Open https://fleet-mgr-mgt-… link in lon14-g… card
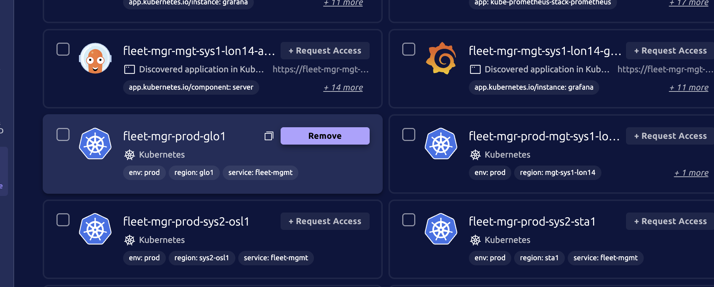714x287 pixels. (665, 69)
